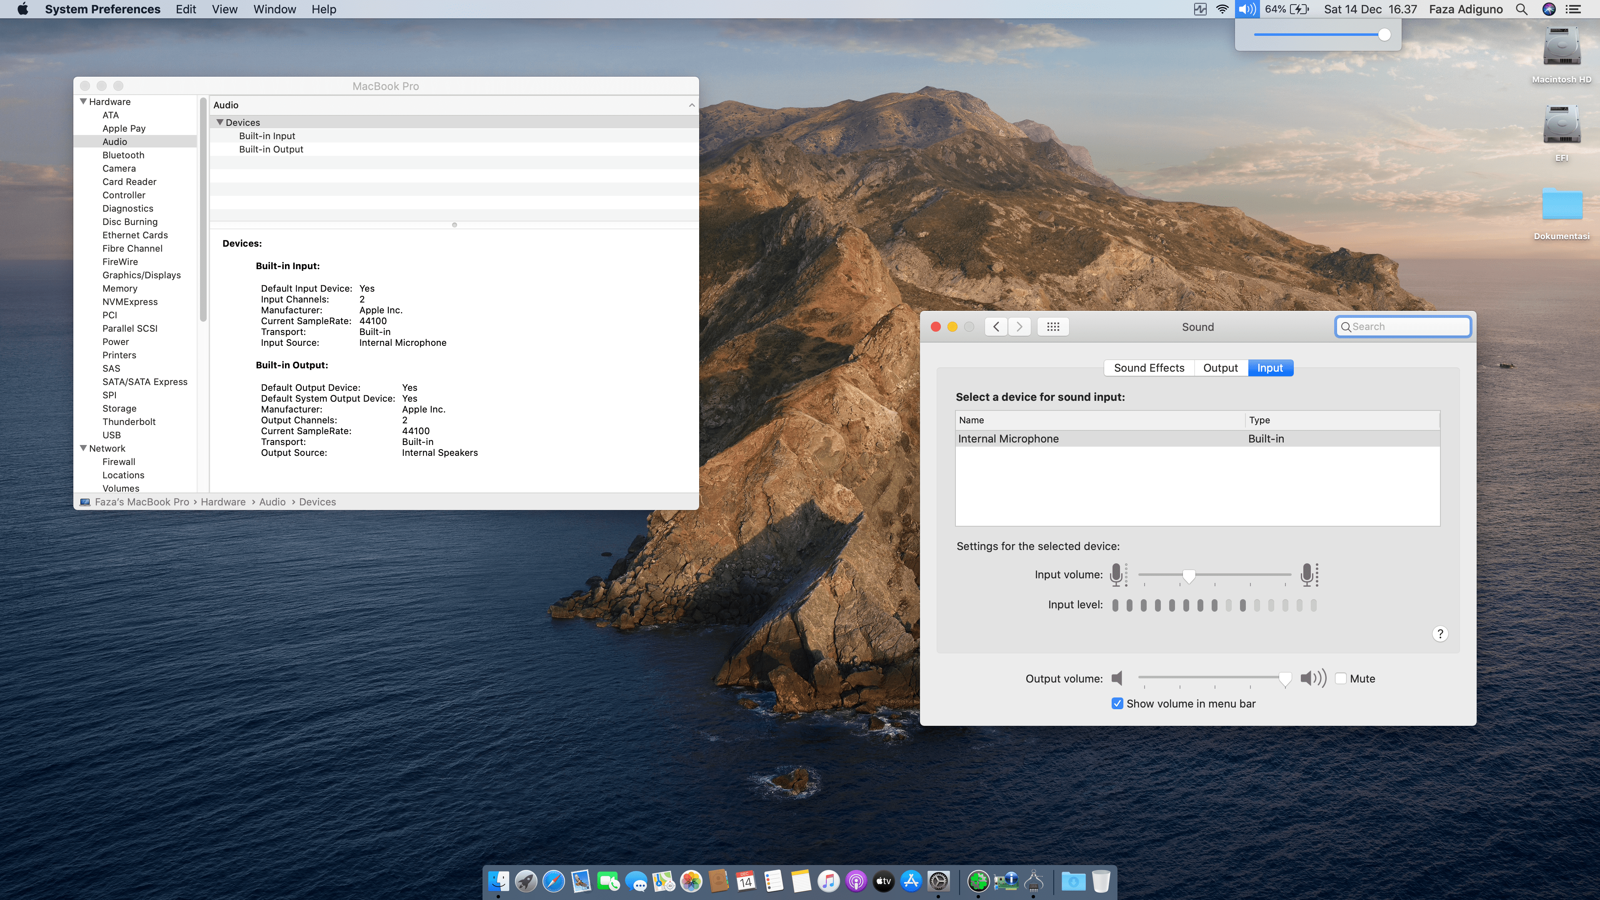Open the help question mark button

(x=1440, y=633)
